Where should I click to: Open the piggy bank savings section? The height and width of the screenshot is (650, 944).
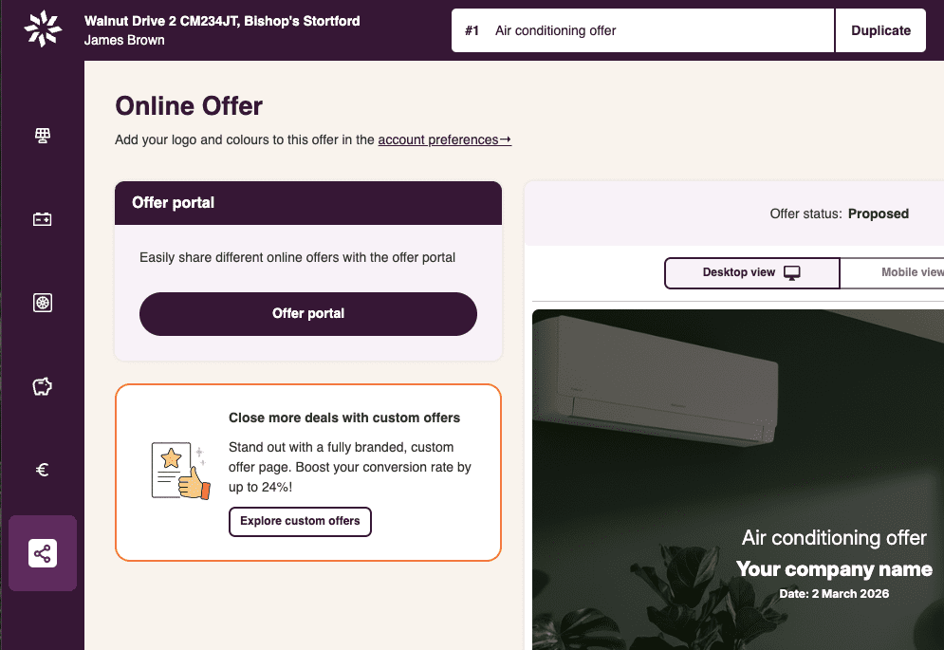43,386
